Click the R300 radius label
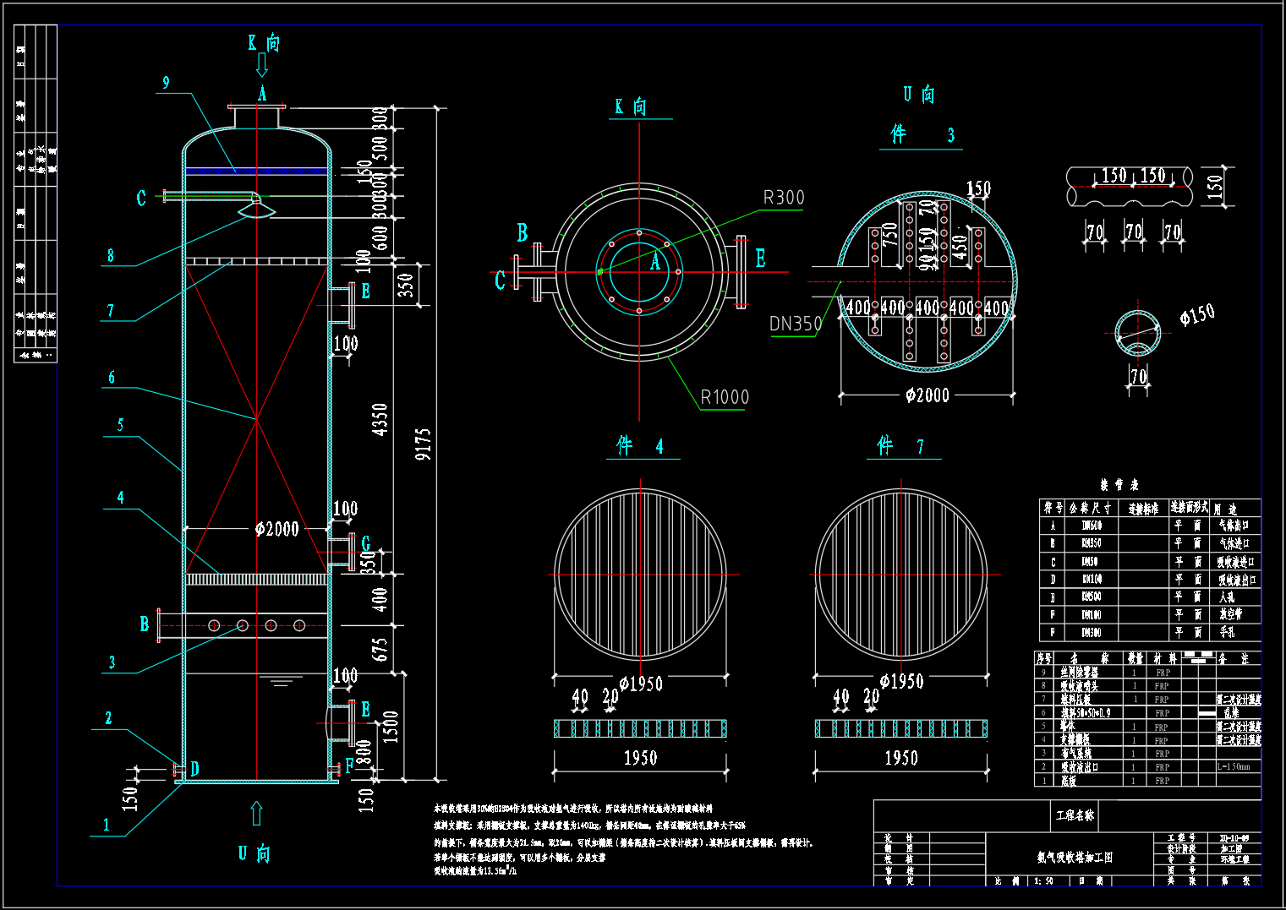 pyautogui.click(x=784, y=198)
